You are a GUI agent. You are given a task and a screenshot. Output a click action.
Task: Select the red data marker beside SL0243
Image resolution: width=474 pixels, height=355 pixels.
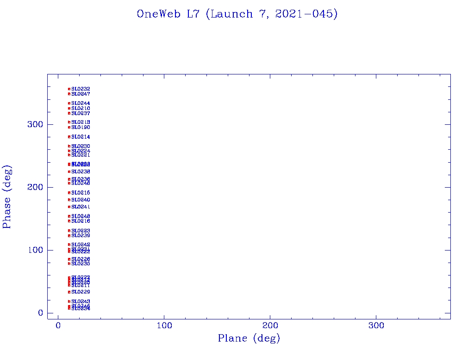pyautogui.click(x=69, y=301)
